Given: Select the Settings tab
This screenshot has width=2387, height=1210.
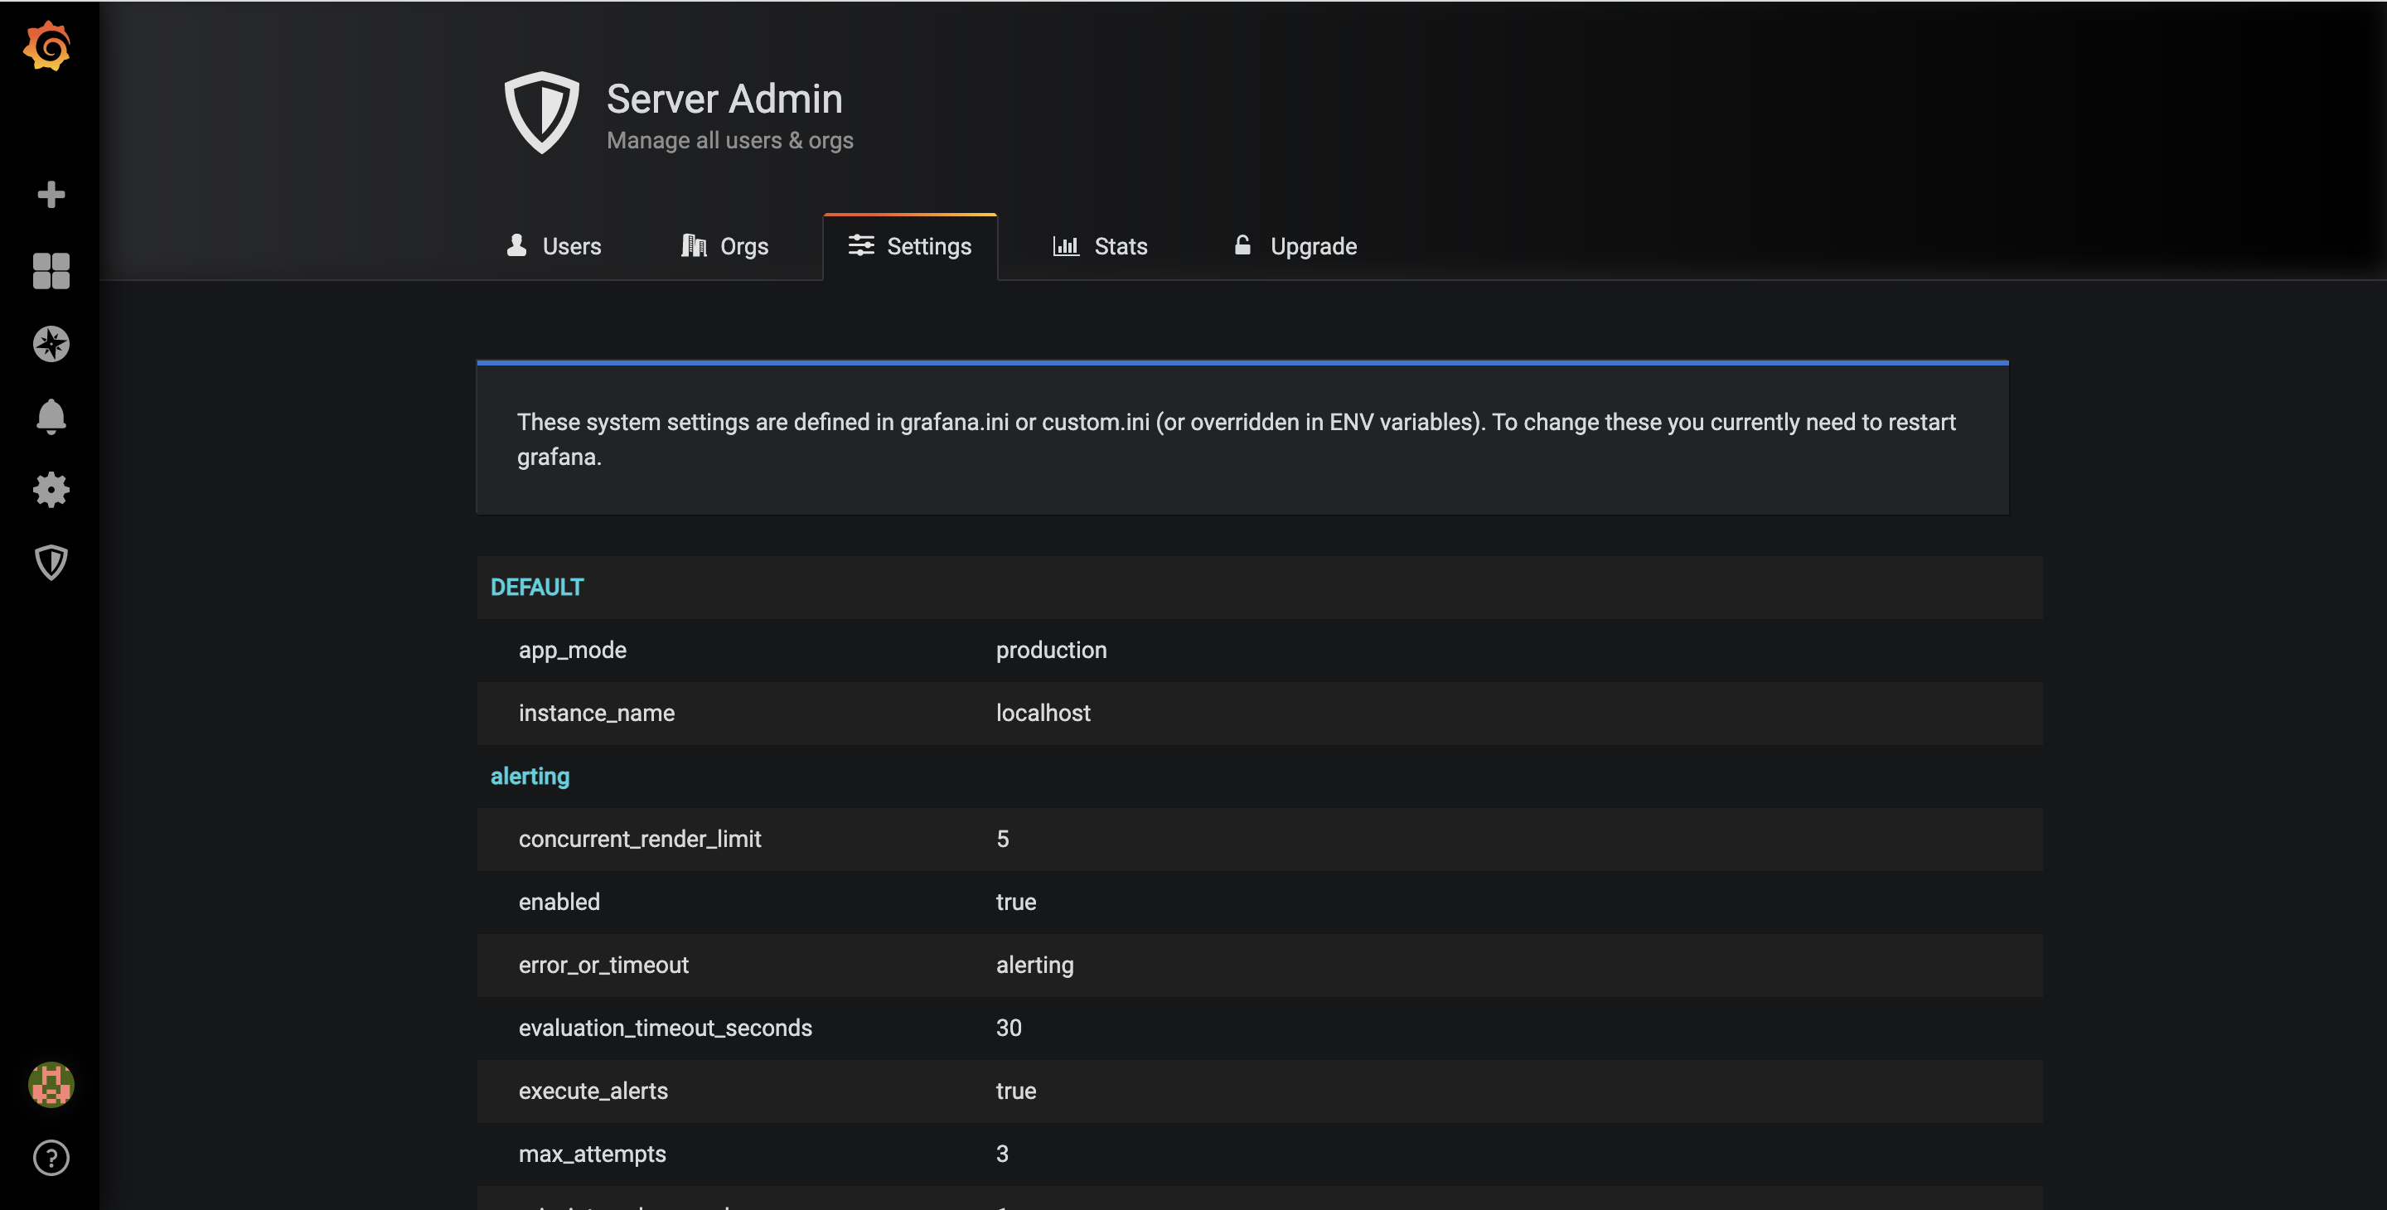Looking at the screenshot, I should coord(910,246).
